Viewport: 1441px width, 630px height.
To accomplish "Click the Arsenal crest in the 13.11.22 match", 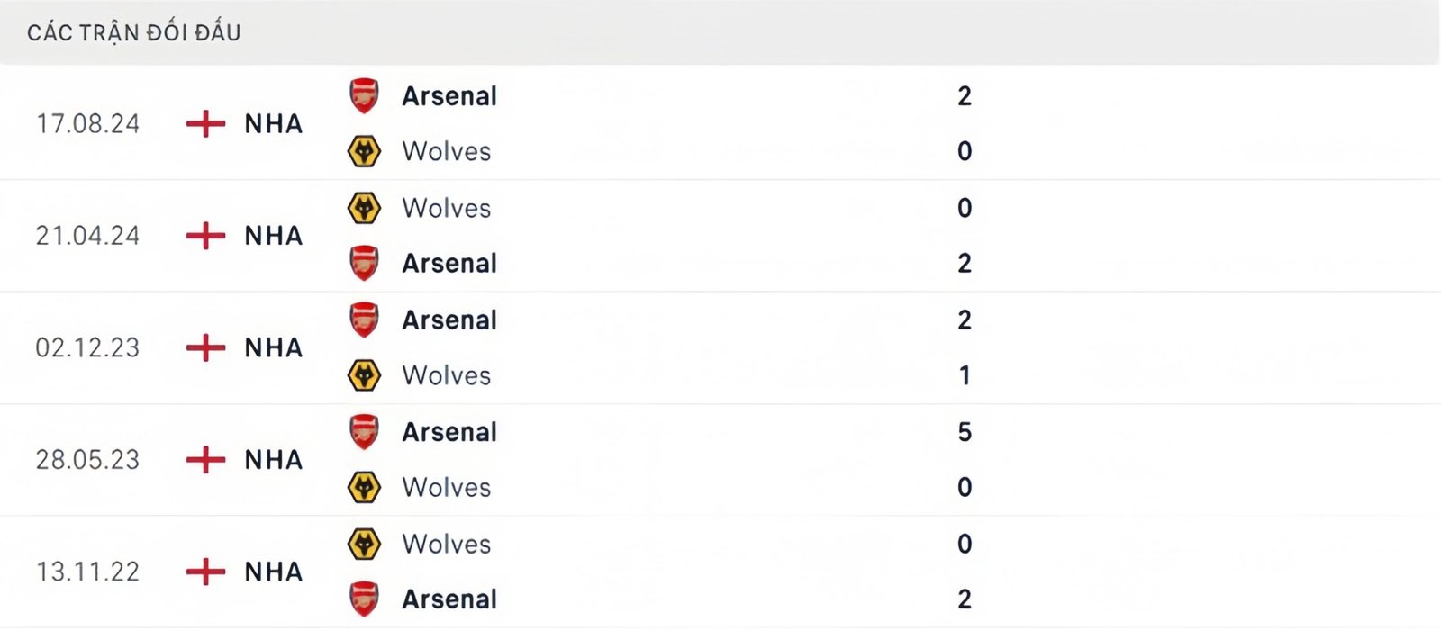I will [364, 599].
